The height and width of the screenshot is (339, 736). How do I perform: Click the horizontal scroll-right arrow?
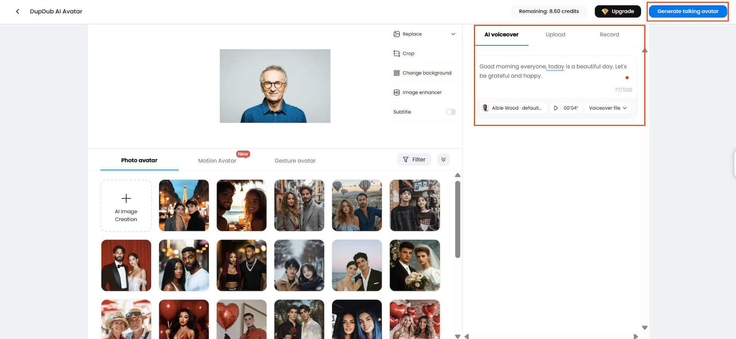(636, 336)
